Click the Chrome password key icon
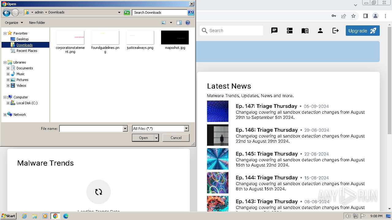 334,16
